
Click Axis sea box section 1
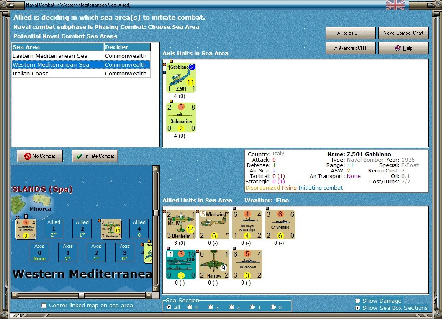[x=68, y=252]
